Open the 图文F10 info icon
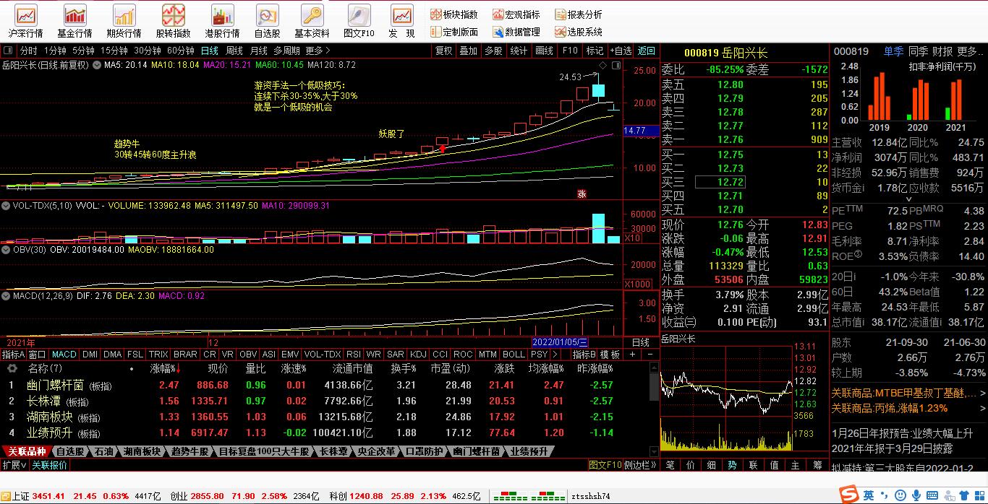This screenshot has height=504, width=988. click(x=359, y=16)
